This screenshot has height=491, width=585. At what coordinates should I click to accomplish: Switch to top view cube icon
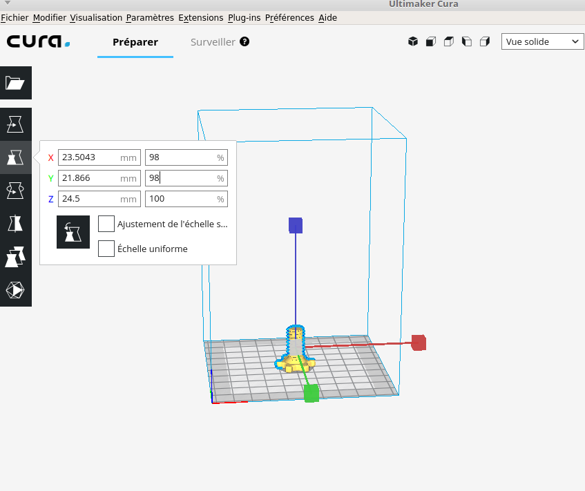(449, 41)
